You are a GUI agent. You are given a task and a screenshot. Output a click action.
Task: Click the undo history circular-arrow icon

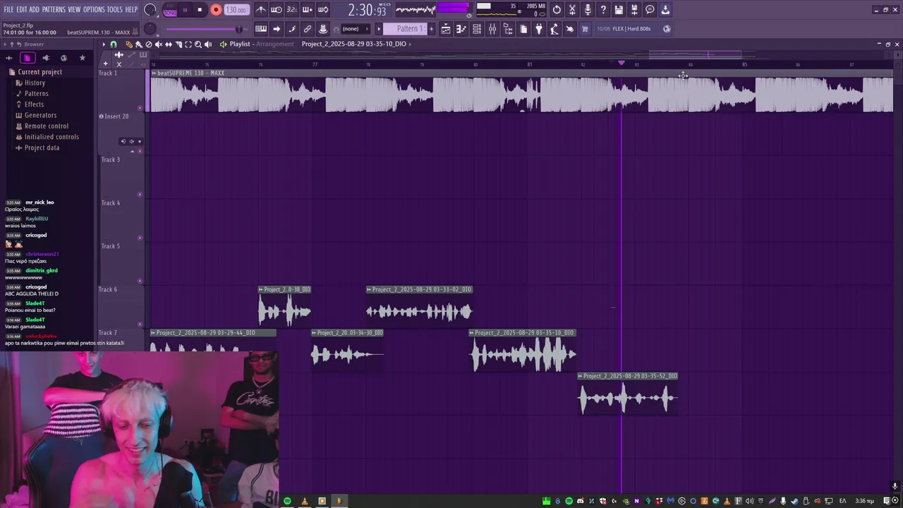coord(557,10)
